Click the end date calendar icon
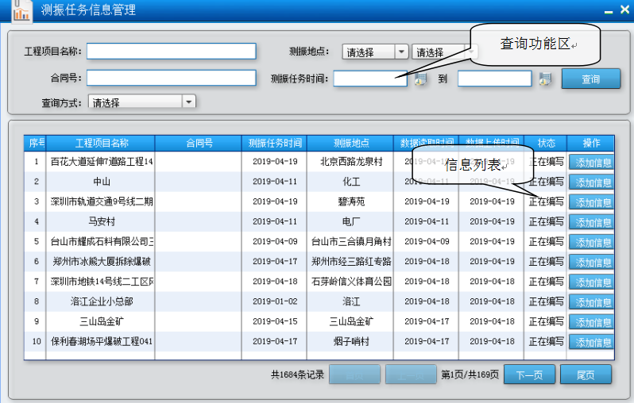634x403 pixels. point(545,79)
